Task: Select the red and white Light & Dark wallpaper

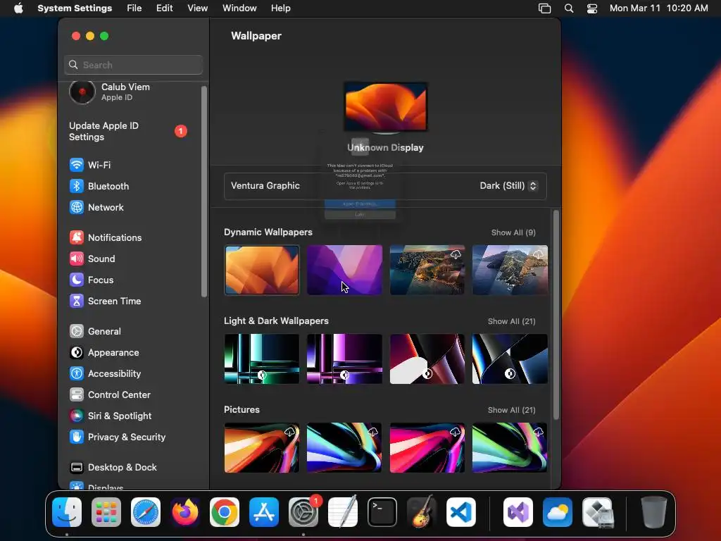Action: [427, 359]
